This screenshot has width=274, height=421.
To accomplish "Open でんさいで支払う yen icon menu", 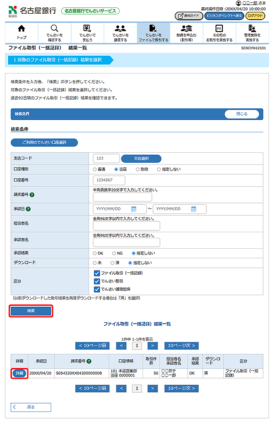I will point(87,32).
